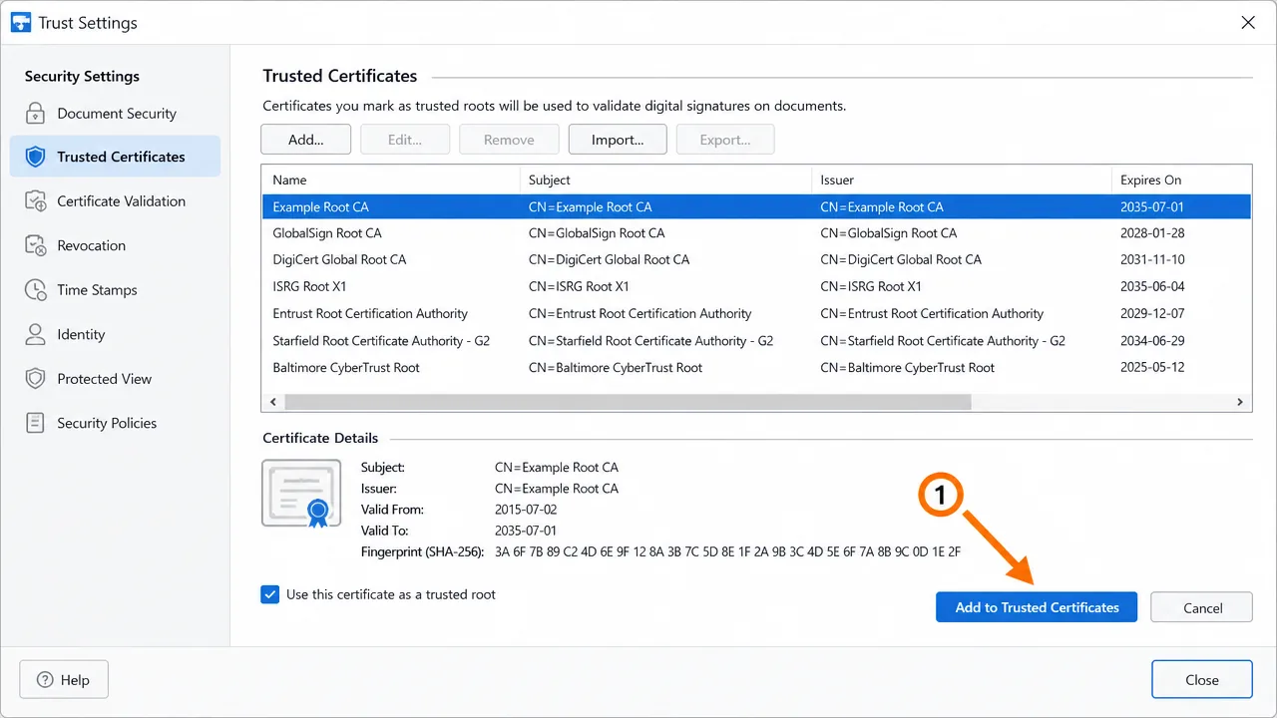1277x718 pixels.
Task: Select the DigiCert Global Root CA row
Action: click(756, 259)
